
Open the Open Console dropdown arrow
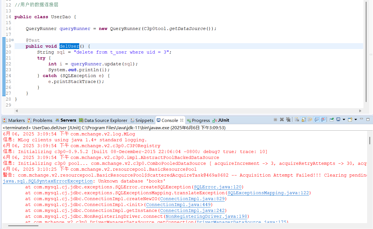[356, 119]
